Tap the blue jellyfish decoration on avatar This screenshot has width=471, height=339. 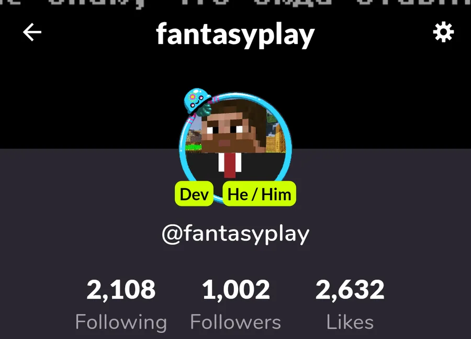[198, 101]
